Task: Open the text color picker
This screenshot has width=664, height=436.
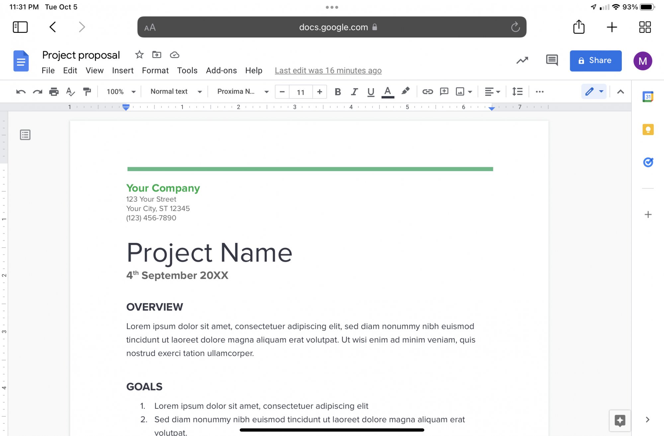Action: point(387,92)
